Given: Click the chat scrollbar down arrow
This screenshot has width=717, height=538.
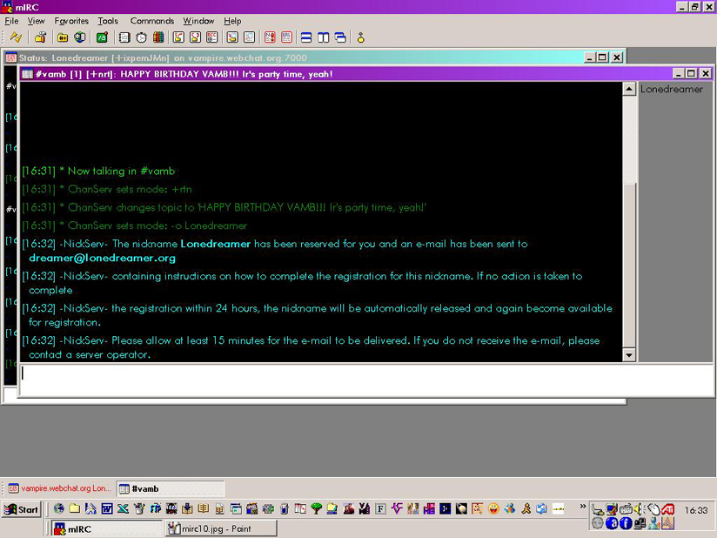Looking at the screenshot, I should 629,355.
